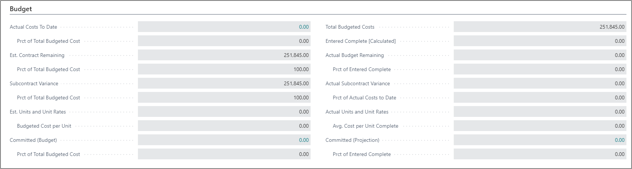Image resolution: width=632 pixels, height=169 pixels.
Task: Click the Actual Budget Remaining field
Action: (x=540, y=55)
